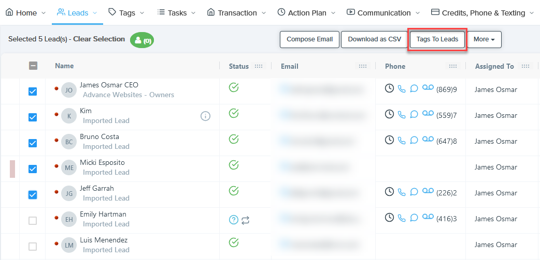
Task: Open text message icon for Bruno Costa
Action: coord(414,140)
